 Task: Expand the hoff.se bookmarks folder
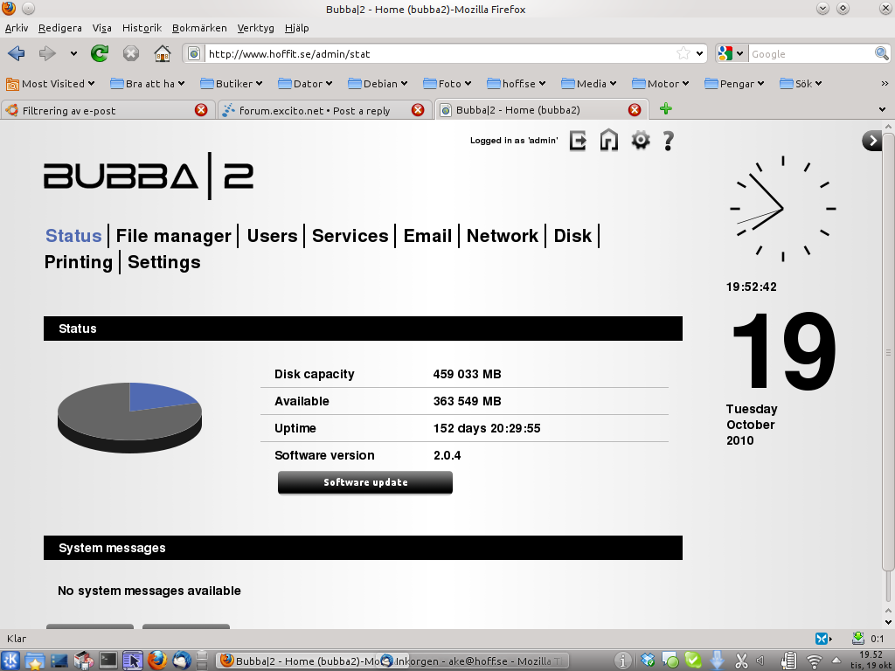coord(516,84)
